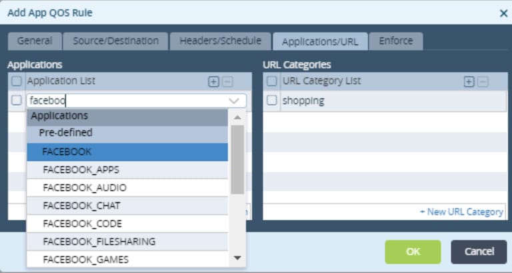The image size is (512, 273).
Task: Click the Applications group header in dropdown
Action: coord(127,117)
